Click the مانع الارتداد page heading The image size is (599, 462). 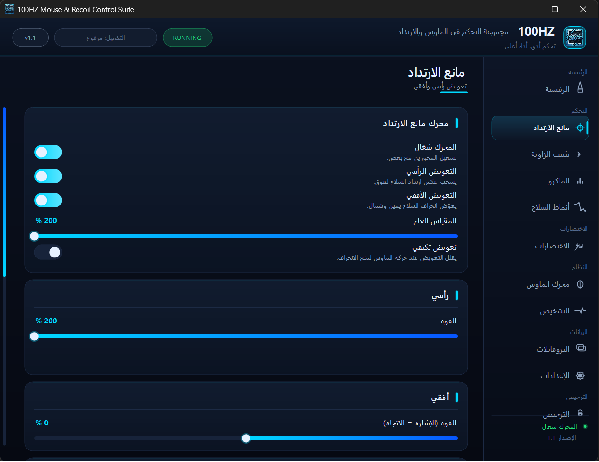(x=436, y=73)
